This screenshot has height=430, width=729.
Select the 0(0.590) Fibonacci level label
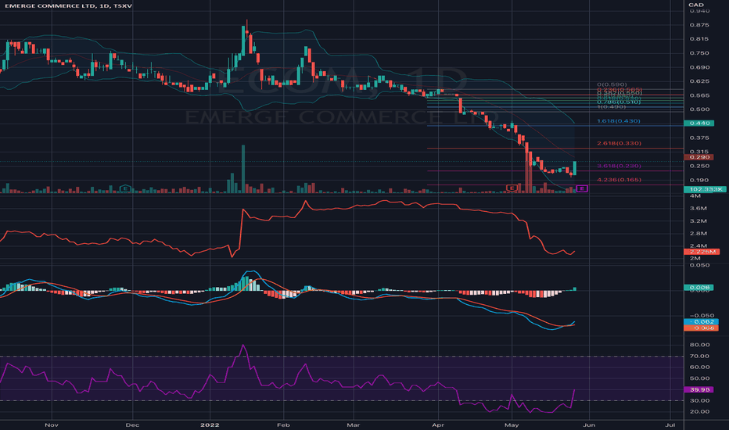pyautogui.click(x=612, y=84)
